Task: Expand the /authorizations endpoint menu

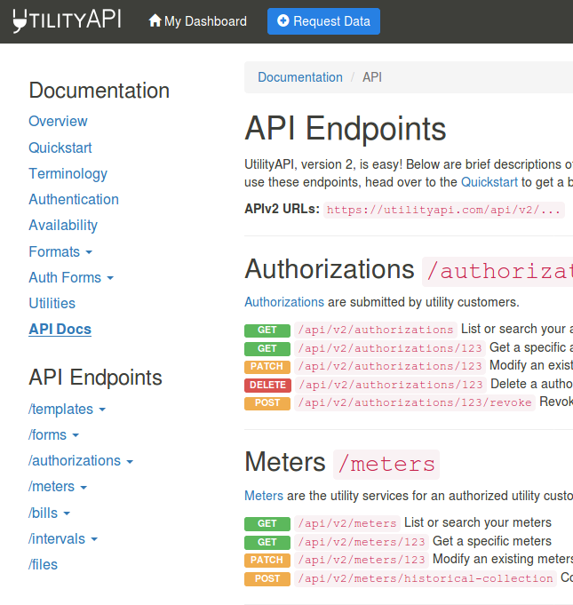Action: pyautogui.click(x=81, y=461)
